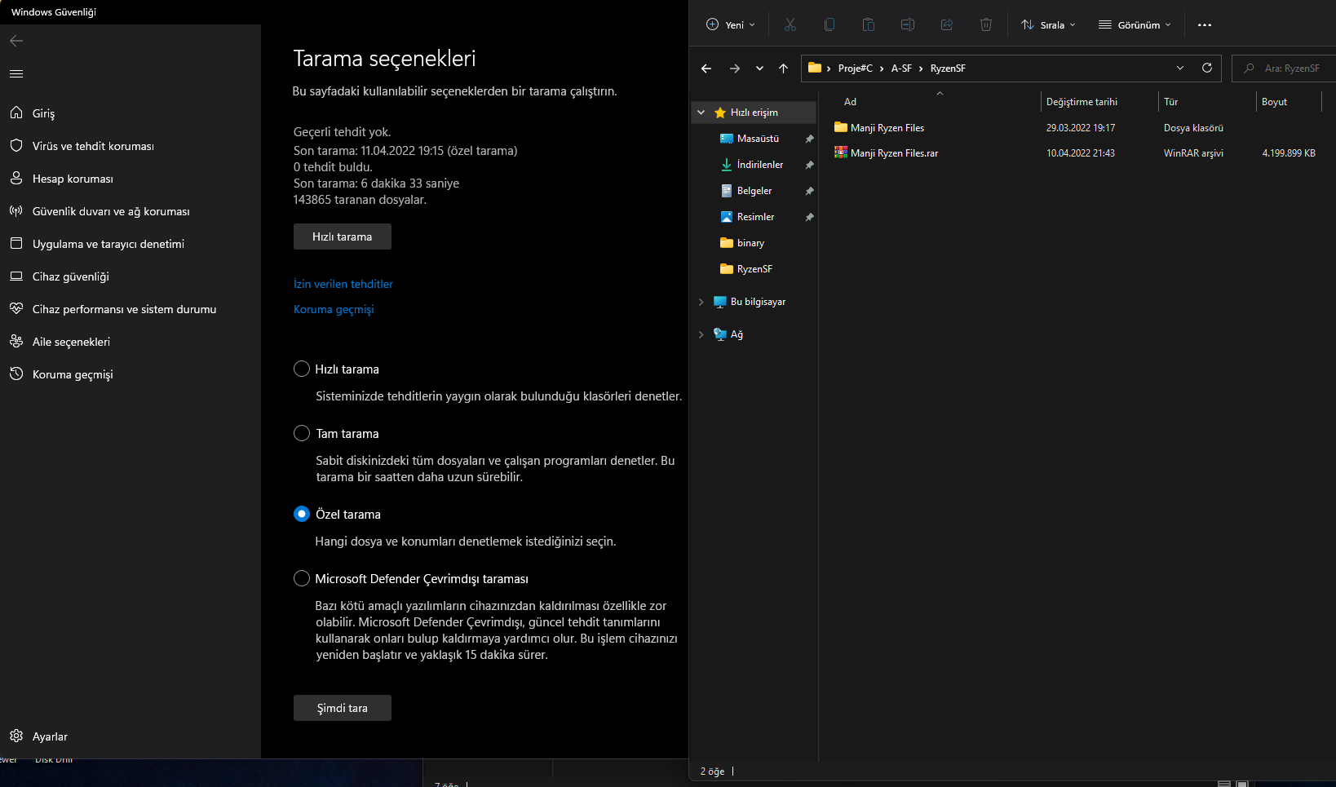1336x787 pixels.
Task: Go up one folder level
Action: (784, 69)
